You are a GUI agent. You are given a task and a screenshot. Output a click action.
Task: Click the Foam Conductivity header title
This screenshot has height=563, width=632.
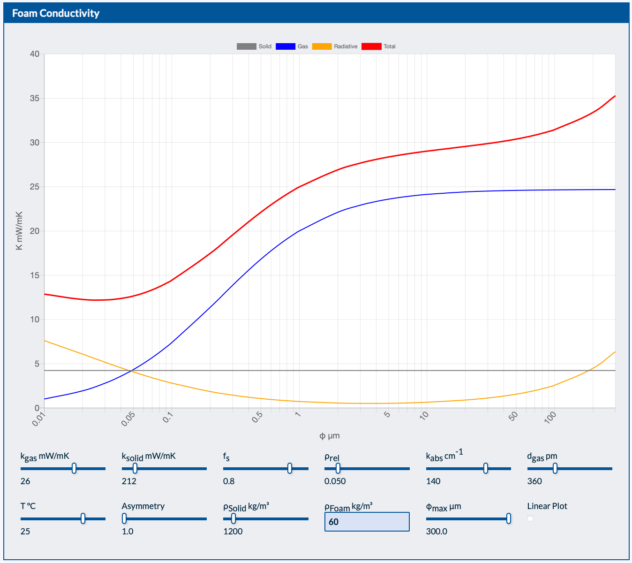pos(56,13)
